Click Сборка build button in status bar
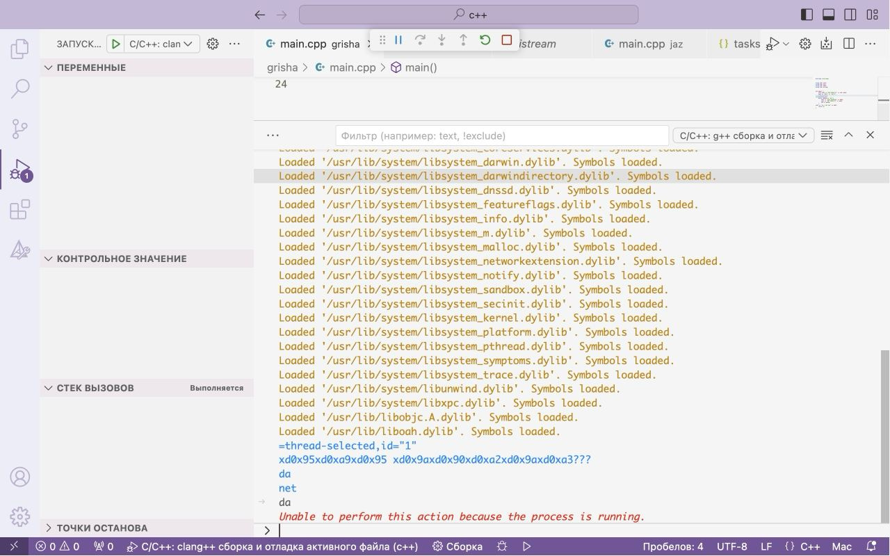Viewport: 890px width, 556px height. point(458,546)
